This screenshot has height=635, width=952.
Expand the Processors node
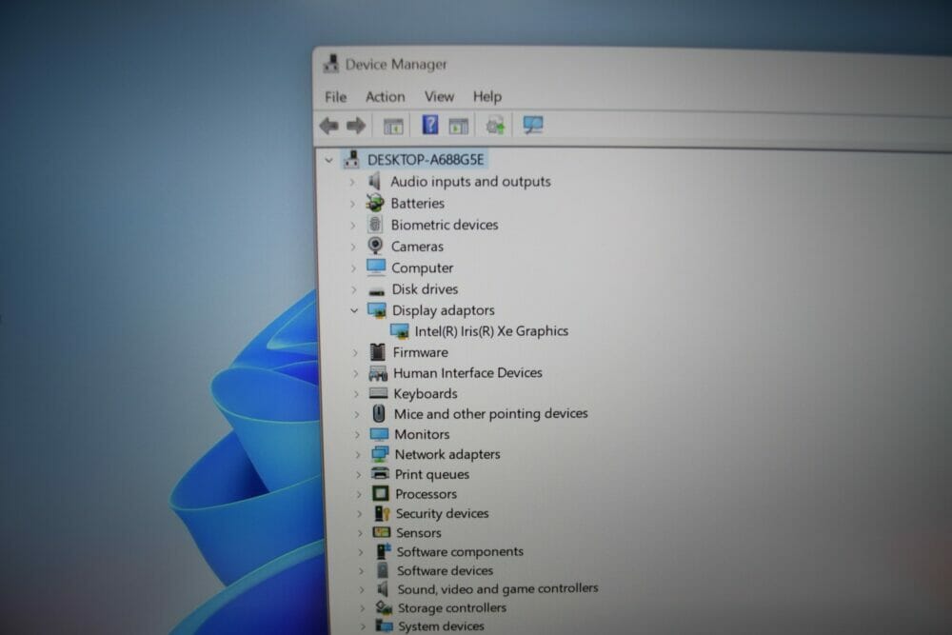360,494
